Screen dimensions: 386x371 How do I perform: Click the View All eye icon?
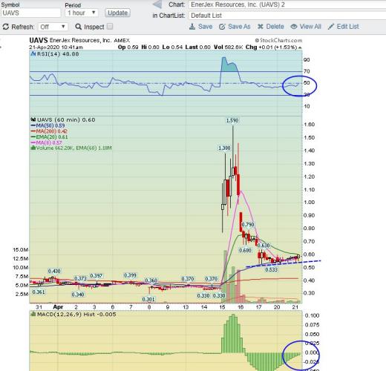click(x=294, y=27)
